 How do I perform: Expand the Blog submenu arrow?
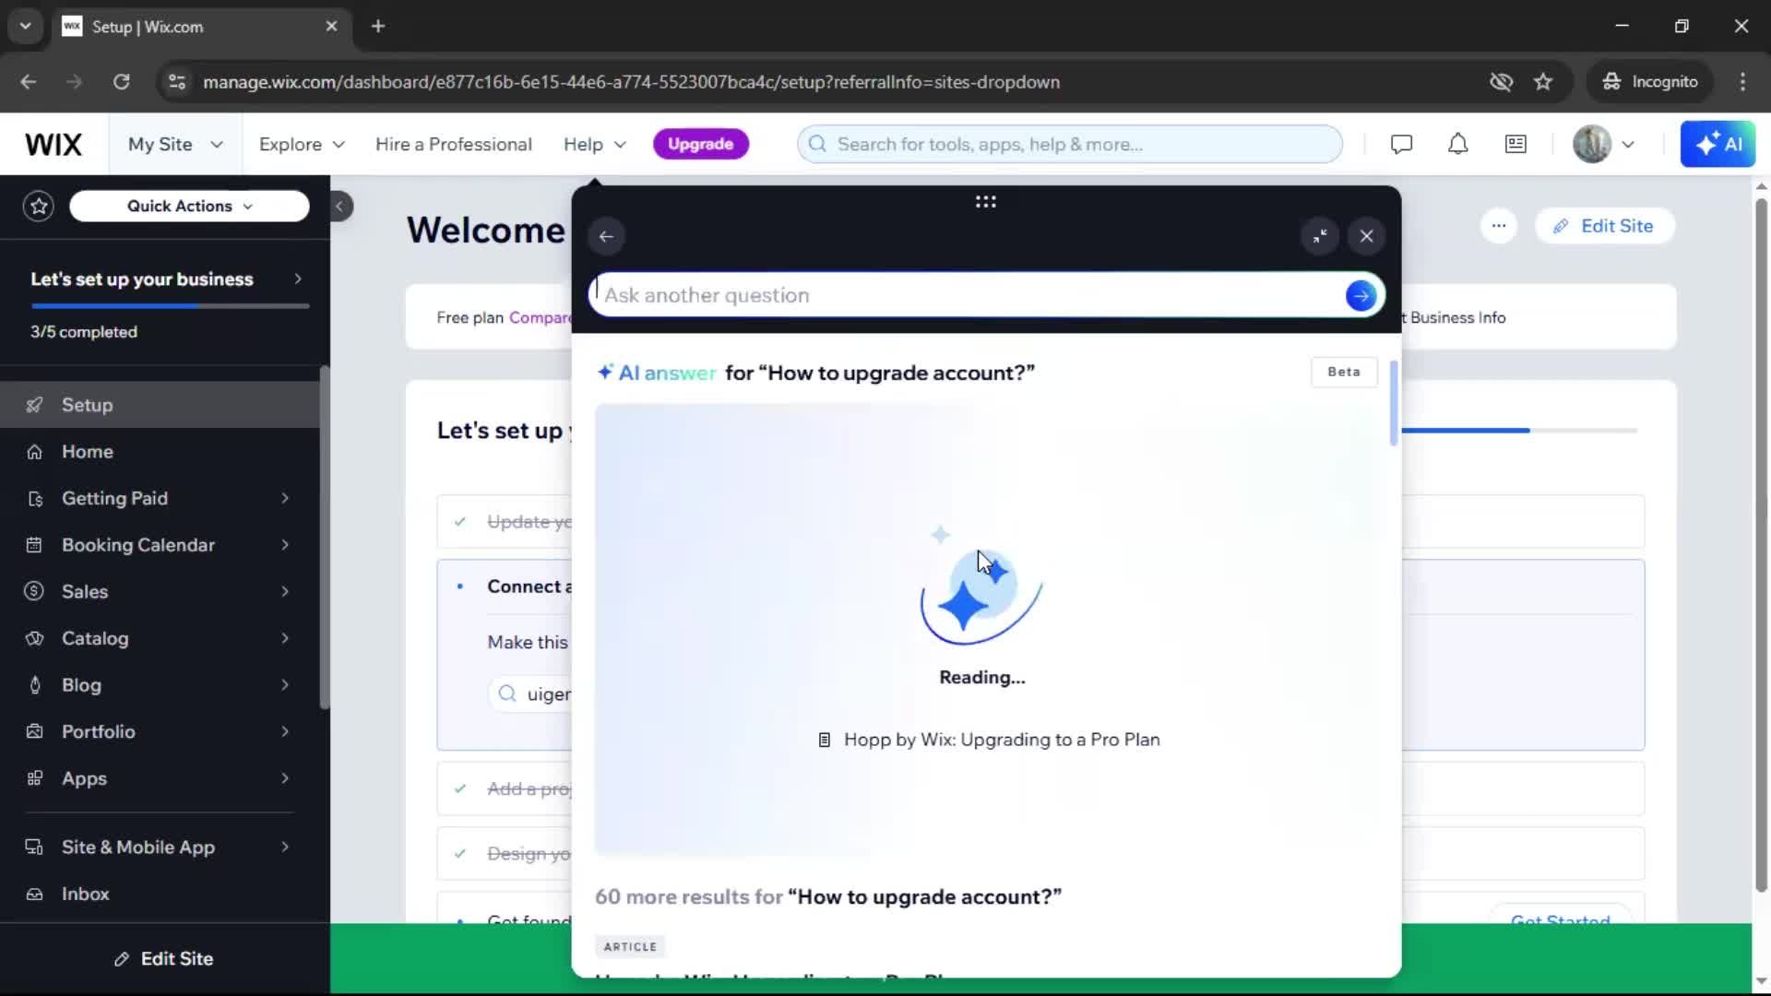(285, 685)
